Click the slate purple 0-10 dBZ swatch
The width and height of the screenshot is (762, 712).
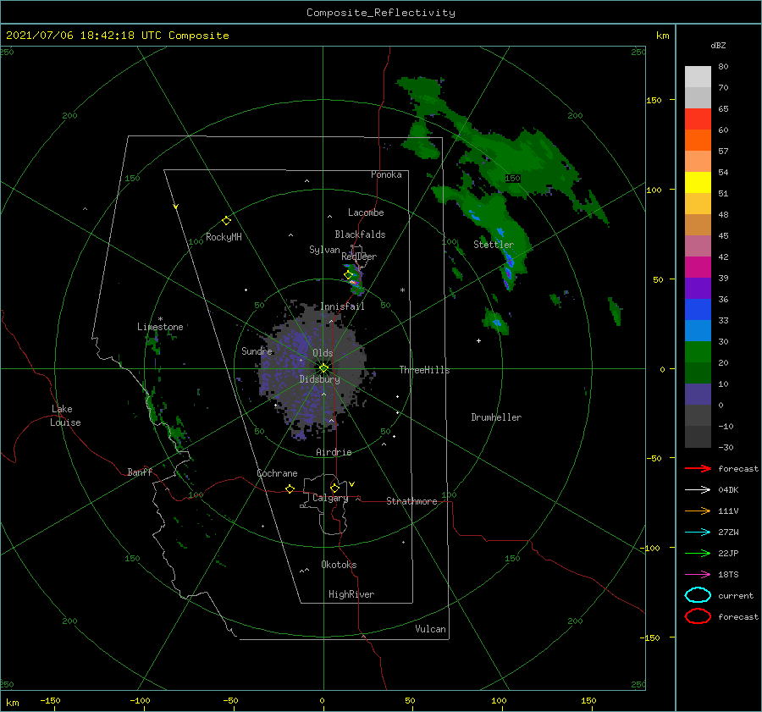tap(698, 395)
